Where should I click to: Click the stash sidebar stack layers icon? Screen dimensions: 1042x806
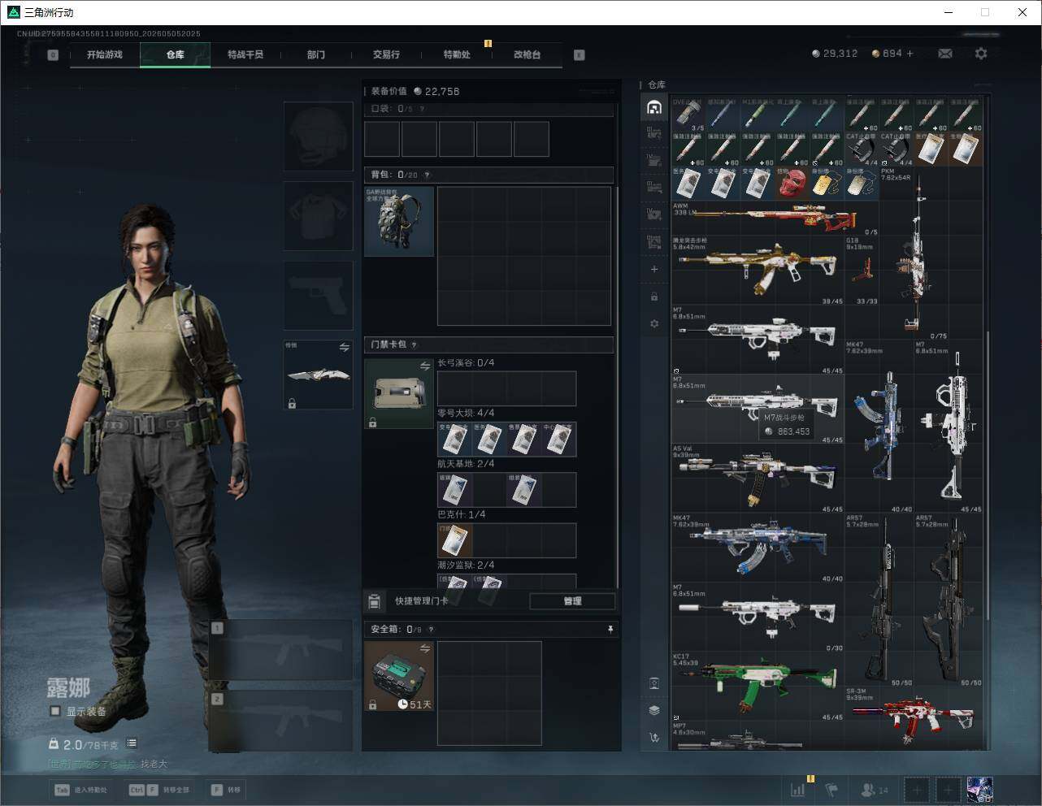[x=654, y=710]
